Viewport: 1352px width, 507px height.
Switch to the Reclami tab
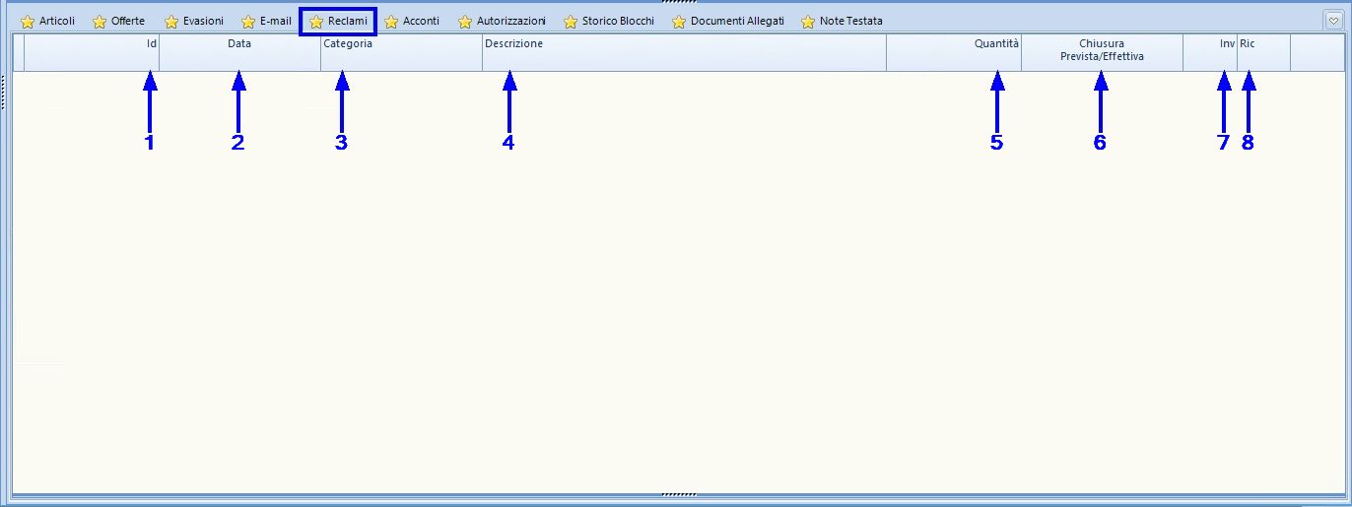pyautogui.click(x=347, y=21)
